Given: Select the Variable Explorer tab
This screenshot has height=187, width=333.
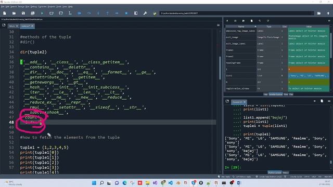Looking at the screenshot, I should tap(276, 94).
